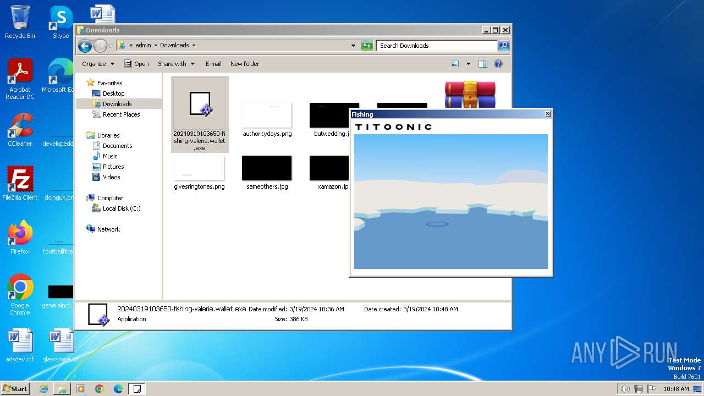The width and height of the screenshot is (704, 396).
Task: Select the glassstone.rtf desktop file
Action: [61, 345]
